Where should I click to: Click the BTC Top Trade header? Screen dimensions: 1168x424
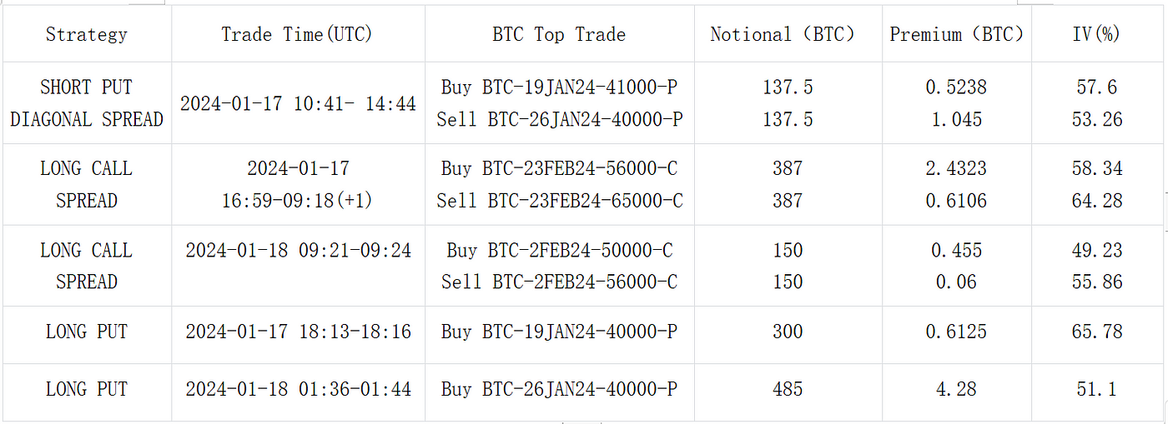coord(559,34)
